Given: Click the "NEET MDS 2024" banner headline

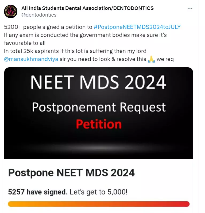Looking at the screenshot, I should pyautogui.click(x=98, y=82).
